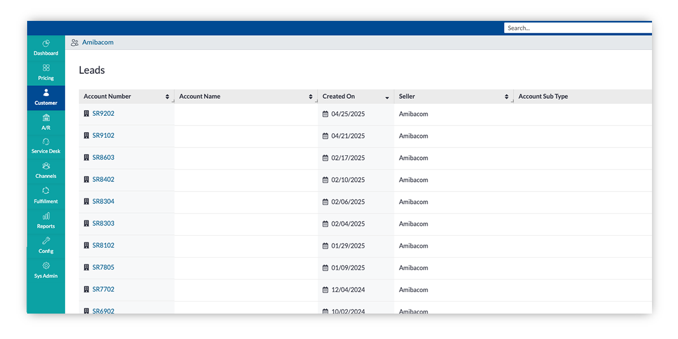Open lead account SR9202
Viewport: 678px width, 339px height.
(x=103, y=114)
